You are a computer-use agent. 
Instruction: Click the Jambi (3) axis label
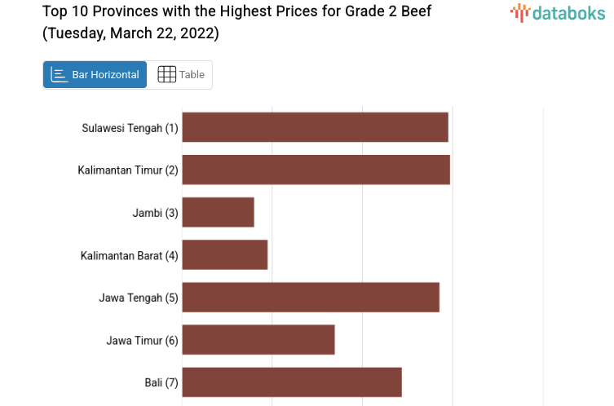(155, 213)
